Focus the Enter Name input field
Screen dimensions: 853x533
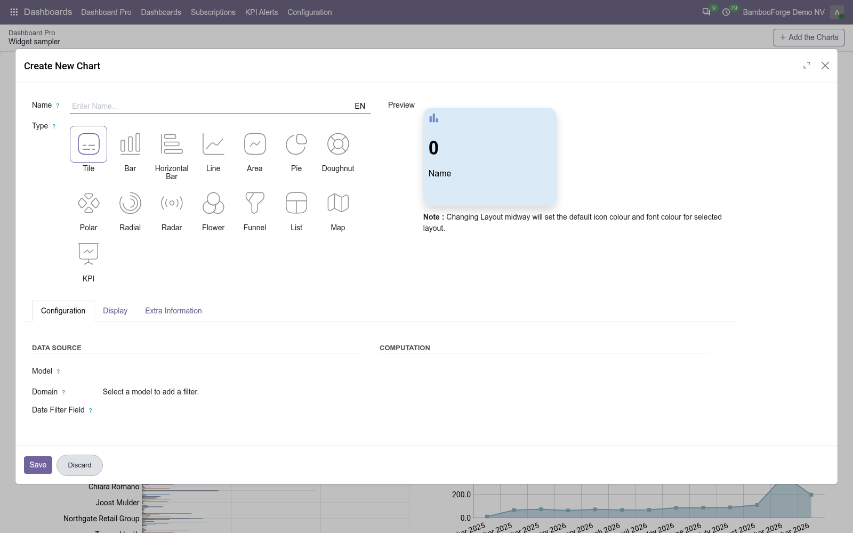point(210,106)
